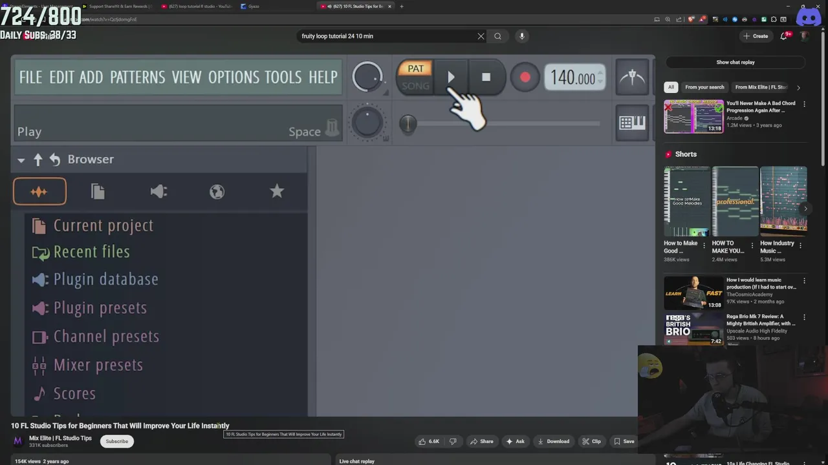Screen dimensions: 828x465
Task: Click the dislike thumbs down button
Action: (453, 441)
